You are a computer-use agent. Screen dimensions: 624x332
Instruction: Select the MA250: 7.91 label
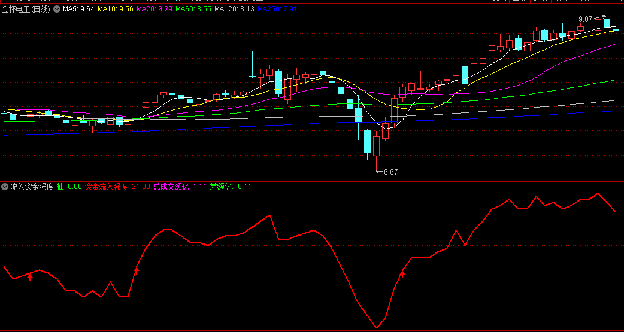pos(277,9)
